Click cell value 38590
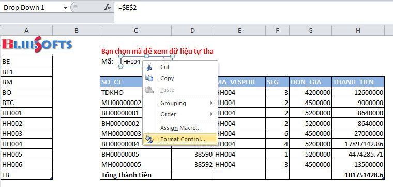Screen dimensions: 393x187 [192, 155]
